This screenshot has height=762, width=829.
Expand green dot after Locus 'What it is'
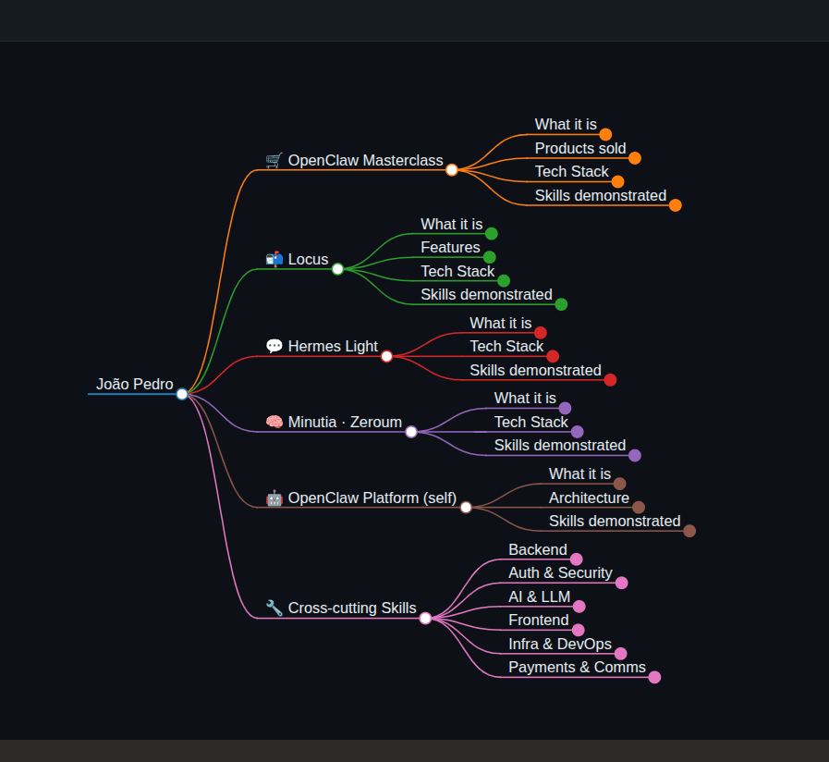click(x=491, y=233)
